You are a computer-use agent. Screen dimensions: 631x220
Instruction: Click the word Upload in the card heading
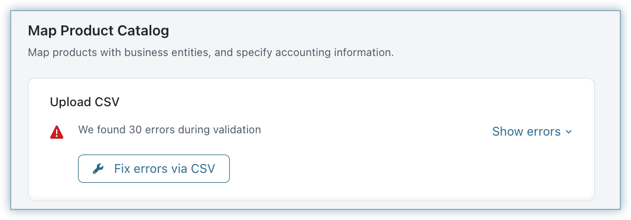click(70, 102)
